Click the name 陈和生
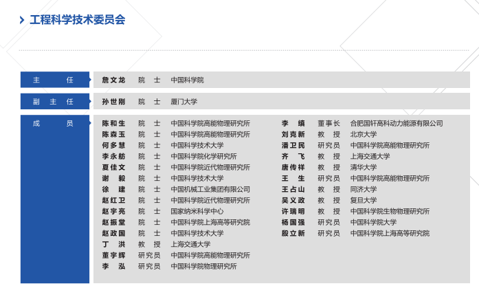The width and height of the screenshot is (479, 297). click(x=113, y=124)
